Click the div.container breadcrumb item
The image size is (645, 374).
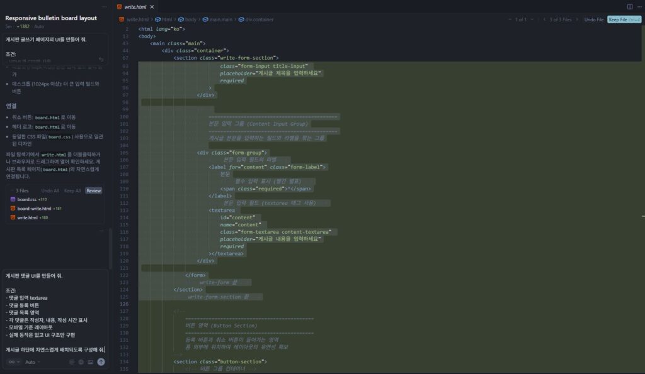click(258, 19)
